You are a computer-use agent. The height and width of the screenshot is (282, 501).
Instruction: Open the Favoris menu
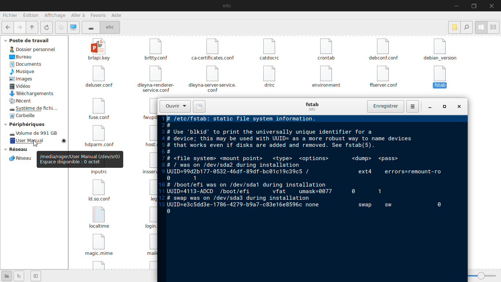click(98, 15)
